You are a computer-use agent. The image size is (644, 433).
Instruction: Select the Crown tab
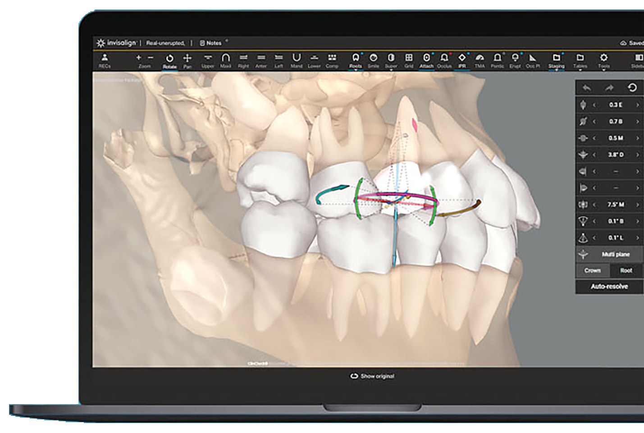pyautogui.click(x=592, y=271)
